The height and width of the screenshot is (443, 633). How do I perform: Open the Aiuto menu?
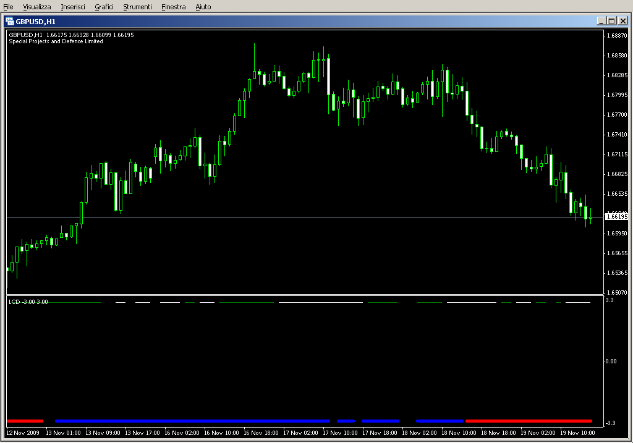coord(203,7)
